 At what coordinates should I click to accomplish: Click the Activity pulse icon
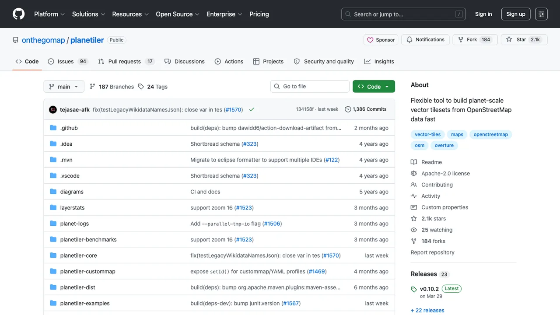414,196
